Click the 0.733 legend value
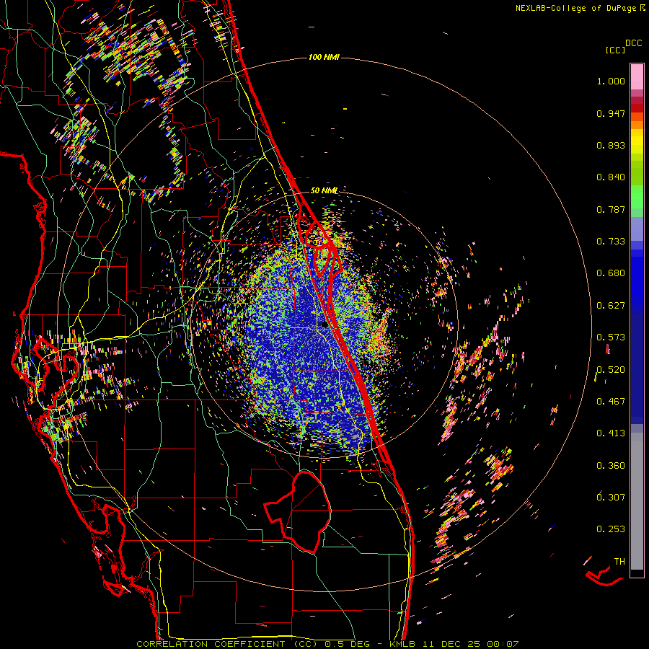The width and height of the screenshot is (649, 649). [x=611, y=242]
